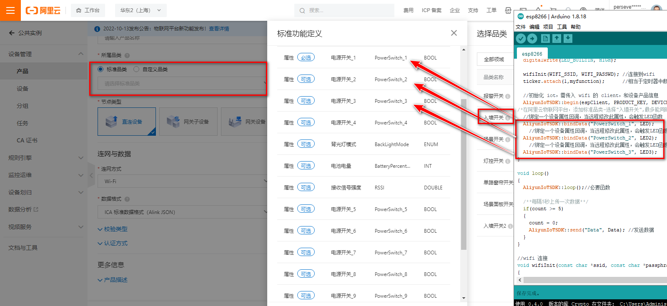The image size is (667, 306).
Task: Click the 网关子设备 icon
Action: click(x=173, y=122)
